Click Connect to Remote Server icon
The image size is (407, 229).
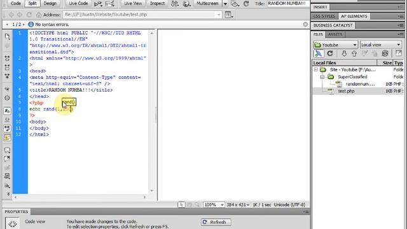tap(319, 53)
